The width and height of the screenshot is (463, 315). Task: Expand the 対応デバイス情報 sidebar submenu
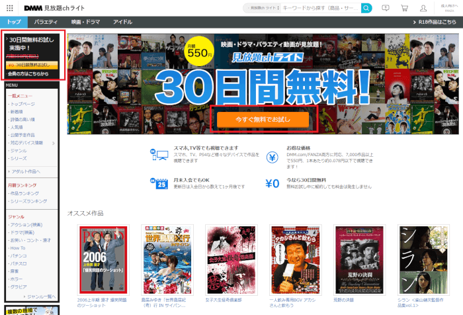[x=52, y=142]
